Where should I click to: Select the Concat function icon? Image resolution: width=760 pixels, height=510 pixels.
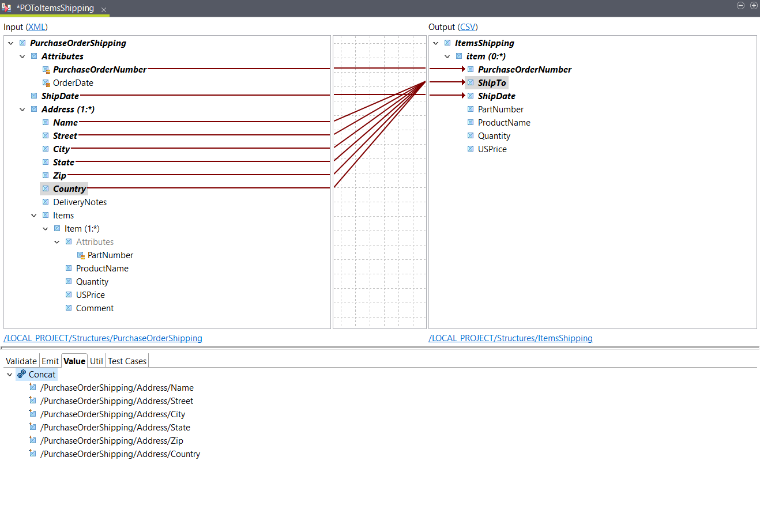pos(21,374)
